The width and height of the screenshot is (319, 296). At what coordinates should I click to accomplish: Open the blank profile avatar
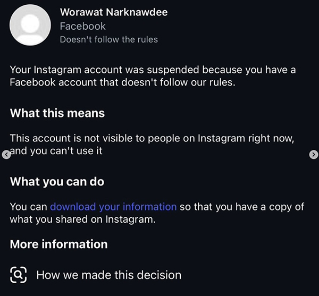coord(31,24)
